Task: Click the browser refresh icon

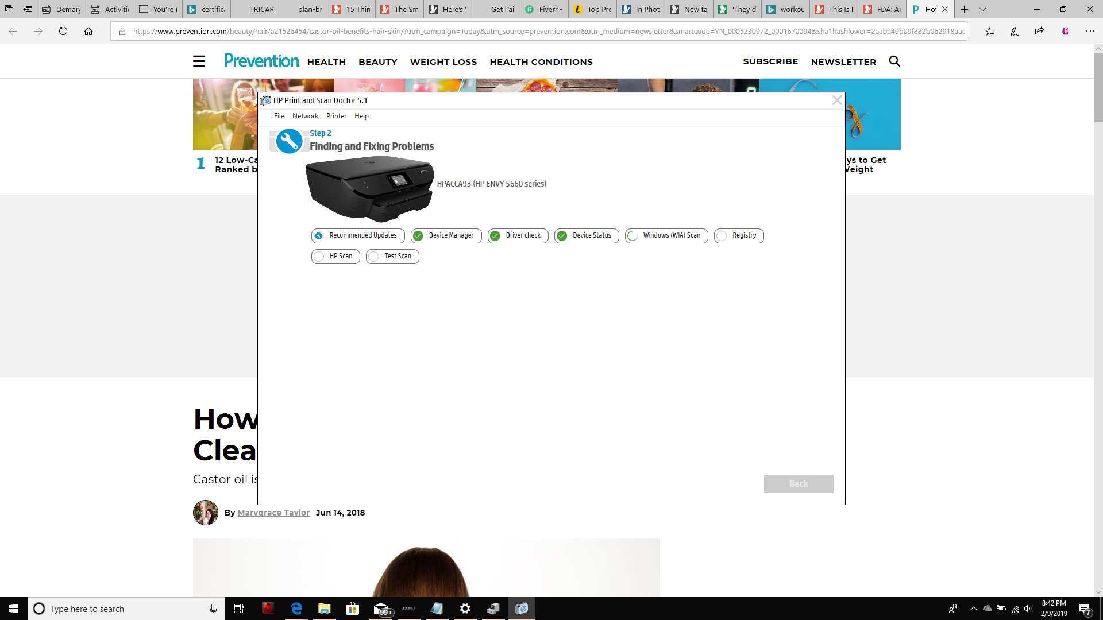Action: pos(63,32)
